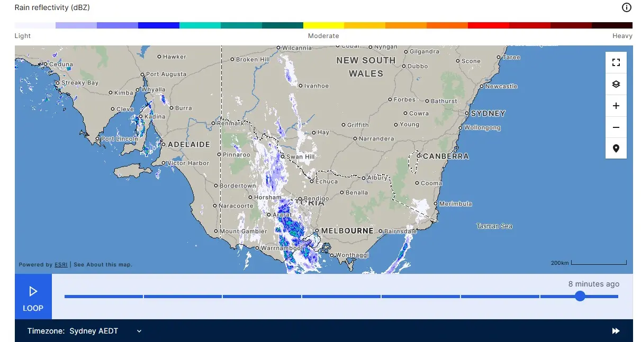
Task: Click the MELBOURNE label on the map
Action: (x=348, y=231)
